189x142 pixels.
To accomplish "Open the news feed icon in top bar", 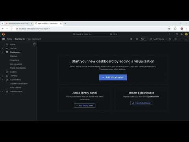I will click(x=182, y=34).
